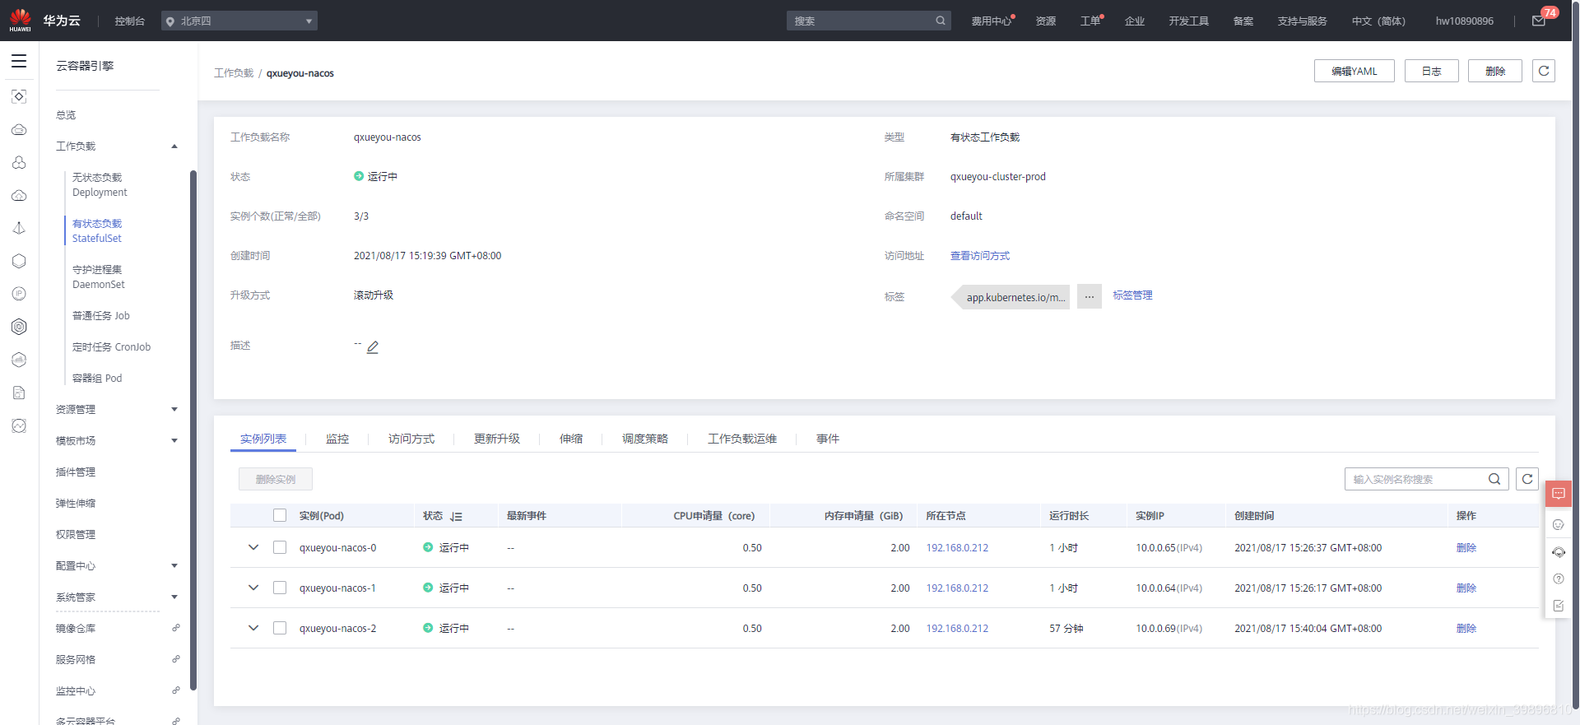Expand the 配置中心 sidebar section

pos(174,565)
